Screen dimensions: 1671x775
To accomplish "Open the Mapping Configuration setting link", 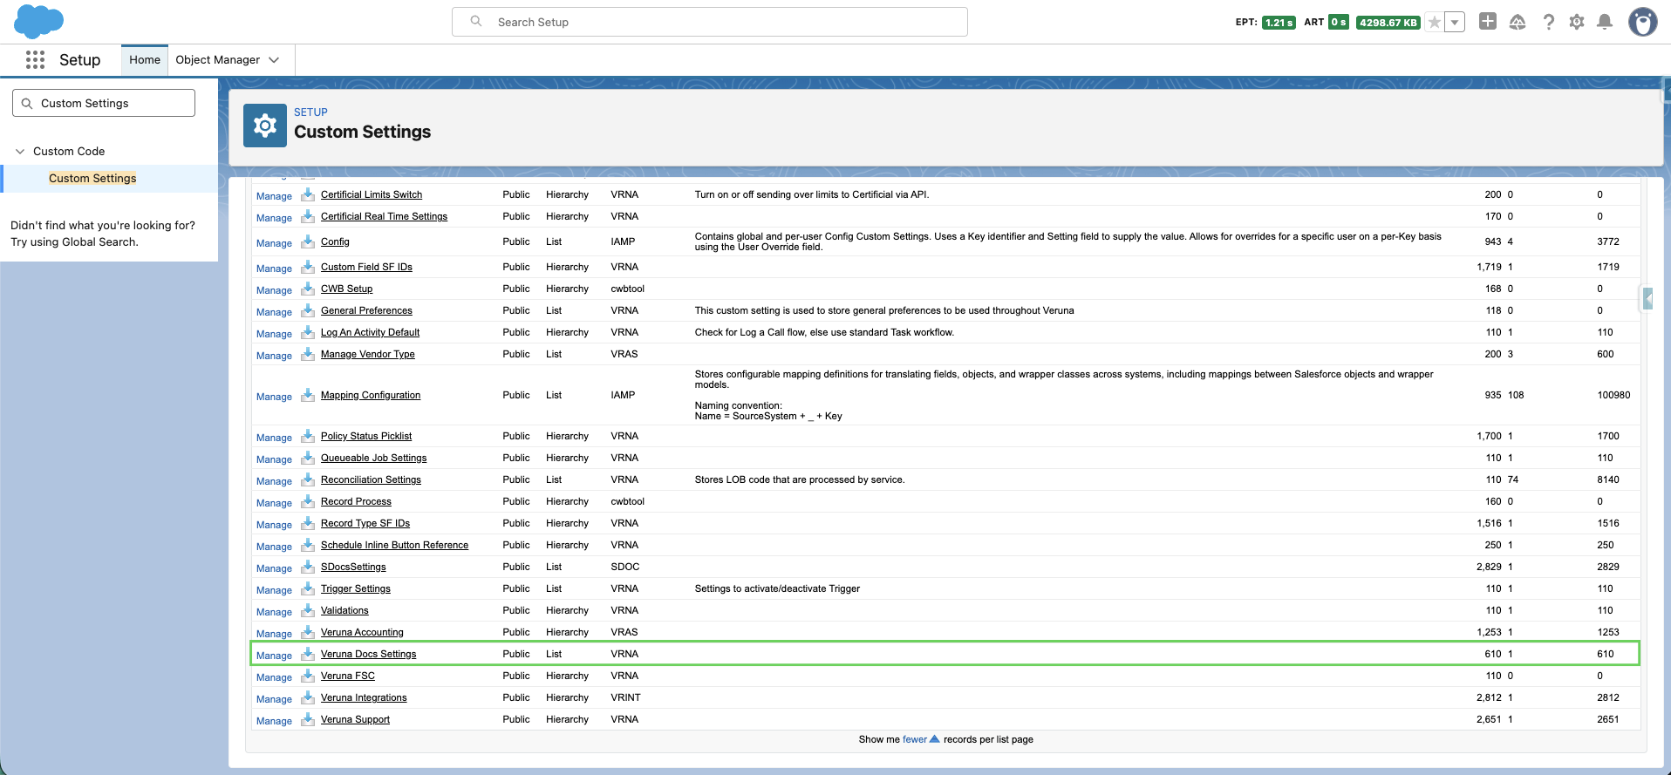I will point(371,395).
